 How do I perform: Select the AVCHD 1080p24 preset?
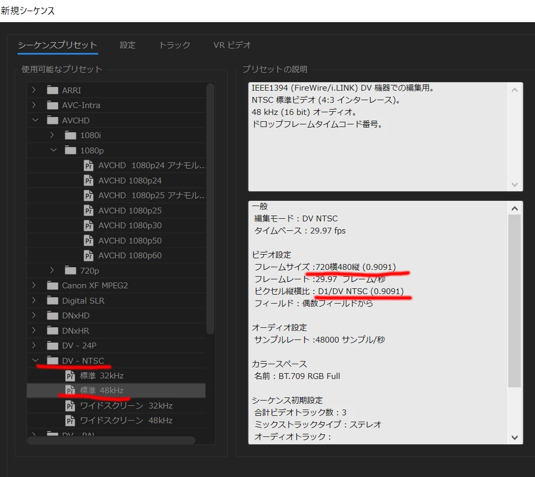(130, 180)
